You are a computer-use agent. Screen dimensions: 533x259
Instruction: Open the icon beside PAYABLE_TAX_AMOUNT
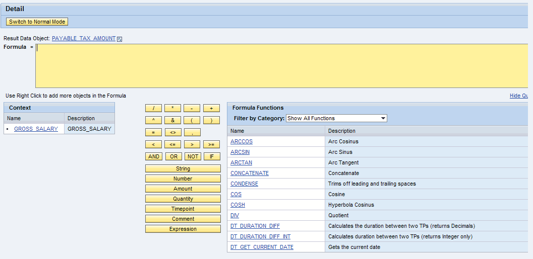(x=120, y=39)
